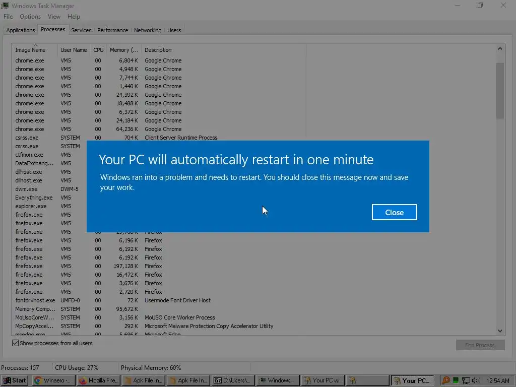
Task: Activate the 'Your PC wi...' taskbar button
Action: pyautogui.click(x=323, y=380)
